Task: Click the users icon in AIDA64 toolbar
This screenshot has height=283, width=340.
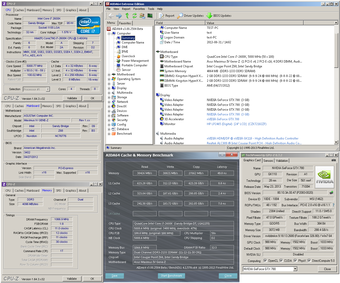Action: 142,16
